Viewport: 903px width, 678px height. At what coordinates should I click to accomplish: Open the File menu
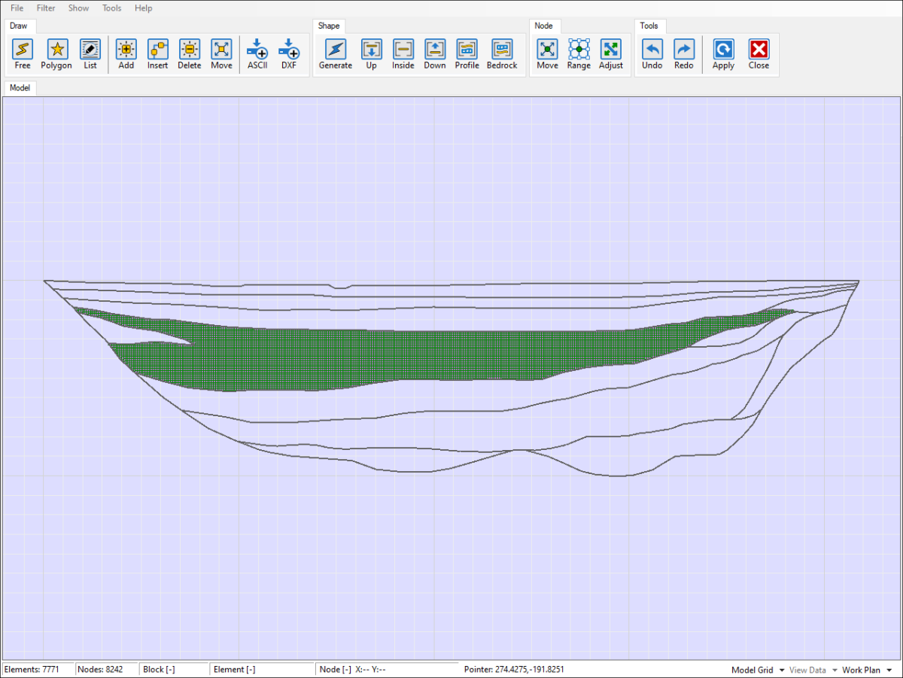coord(17,8)
